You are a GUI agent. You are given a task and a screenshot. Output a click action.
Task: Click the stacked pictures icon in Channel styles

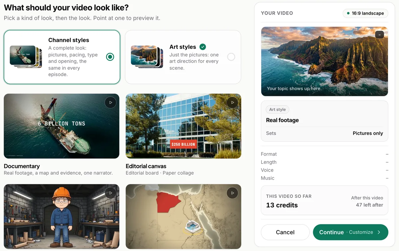(x=26, y=57)
